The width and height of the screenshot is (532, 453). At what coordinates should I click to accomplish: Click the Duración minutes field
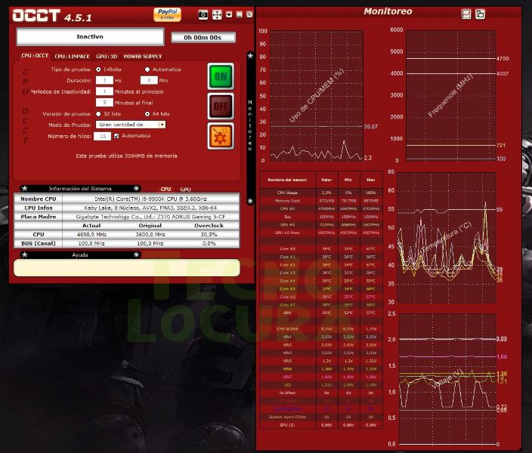149,80
